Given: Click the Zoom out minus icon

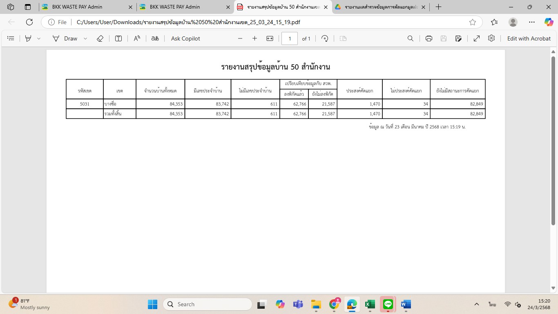Looking at the screenshot, I should 240,38.
